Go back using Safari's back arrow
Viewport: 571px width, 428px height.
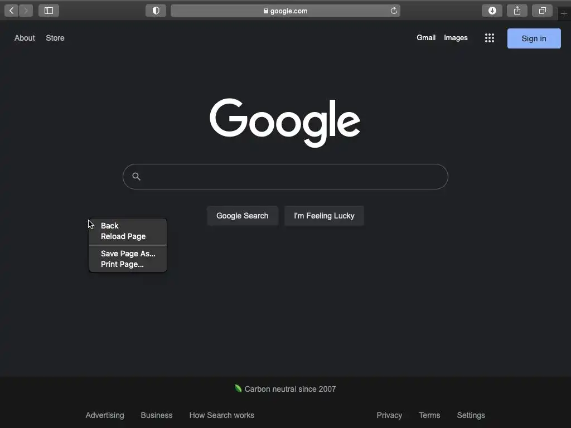tap(12, 11)
